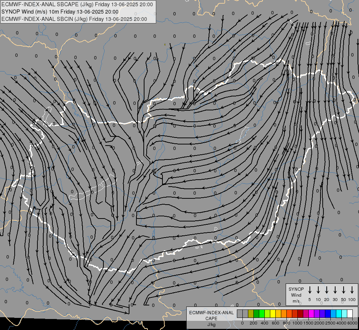Pick the dark red CAPE swatch after 1000
Image resolution: width=359 pixels, height=330 pixels.
point(301,313)
